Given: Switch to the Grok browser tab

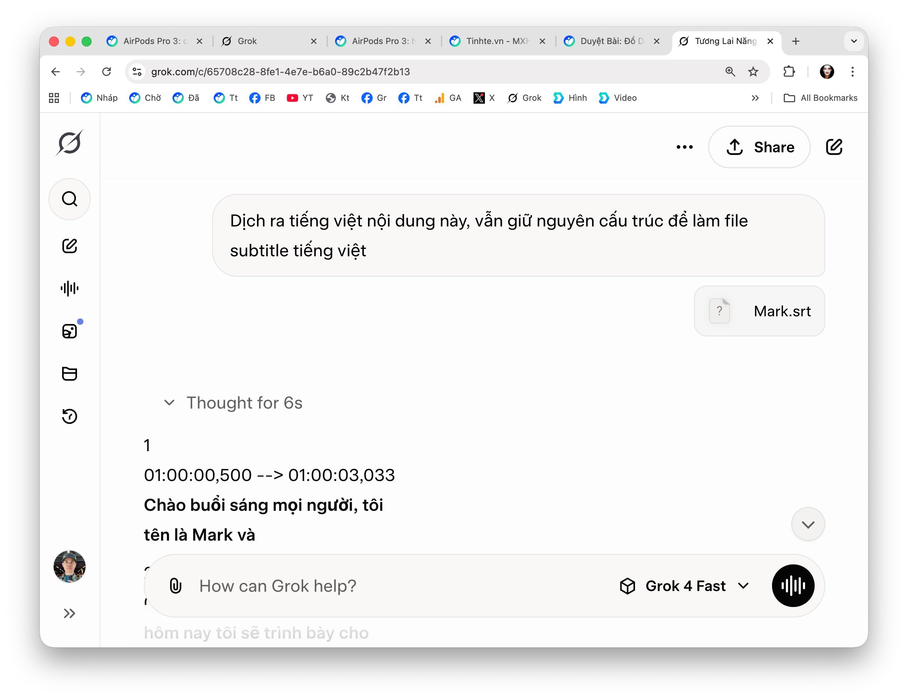Looking at the screenshot, I should (268, 41).
